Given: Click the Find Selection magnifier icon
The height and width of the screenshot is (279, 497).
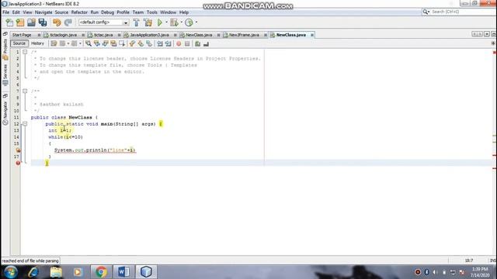Looking at the screenshot, I should point(89,43).
